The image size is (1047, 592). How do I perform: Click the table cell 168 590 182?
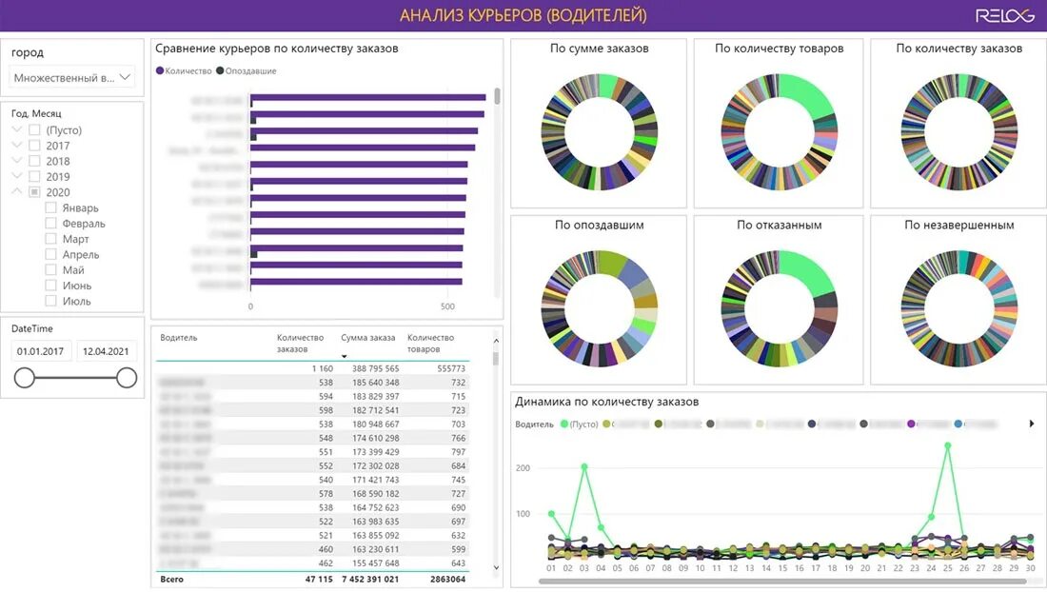[375, 494]
